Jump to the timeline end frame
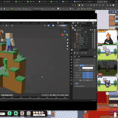The height and width of the screenshot is (118, 118). pyautogui.click(x=12, y=95)
